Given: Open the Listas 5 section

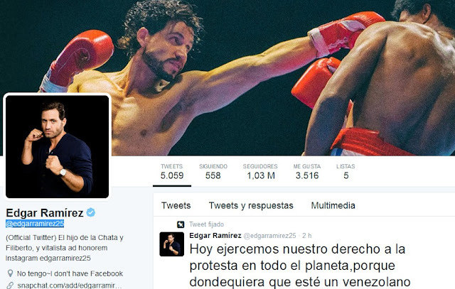Looking at the screenshot, I should (x=346, y=171).
